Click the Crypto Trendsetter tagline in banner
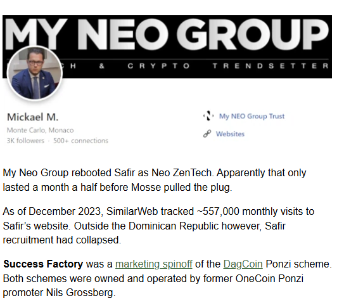 coord(228,66)
